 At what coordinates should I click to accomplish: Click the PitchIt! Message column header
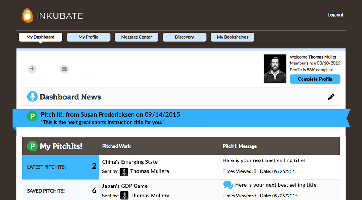pos(240,146)
